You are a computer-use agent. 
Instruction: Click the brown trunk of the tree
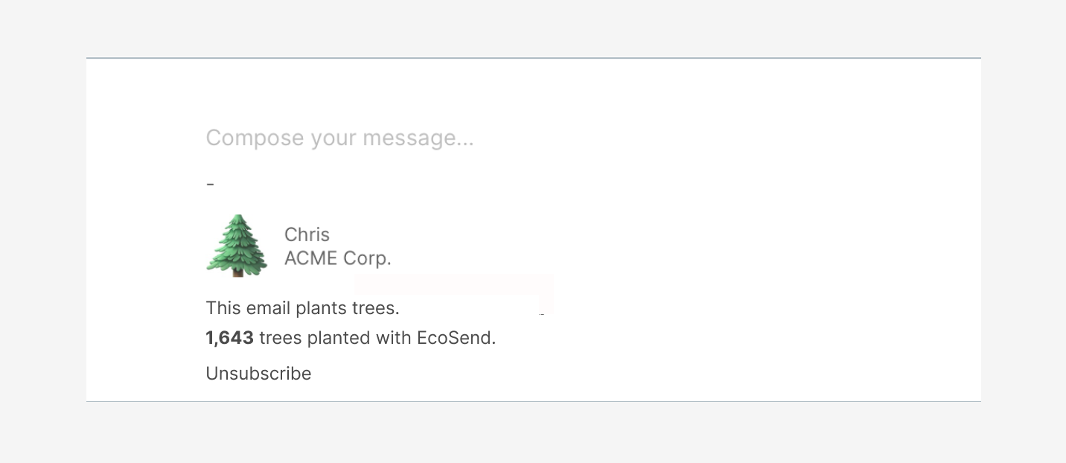pos(237,272)
